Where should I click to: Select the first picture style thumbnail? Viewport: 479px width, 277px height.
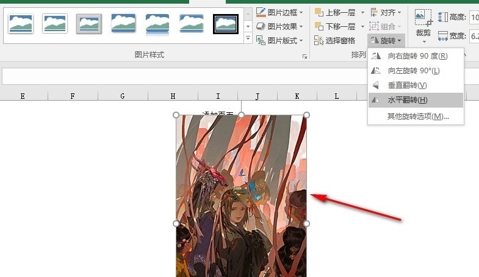point(21,24)
